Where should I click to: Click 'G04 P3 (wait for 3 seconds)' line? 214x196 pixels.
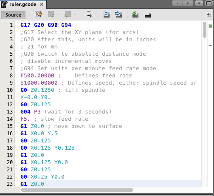click(x=66, y=112)
